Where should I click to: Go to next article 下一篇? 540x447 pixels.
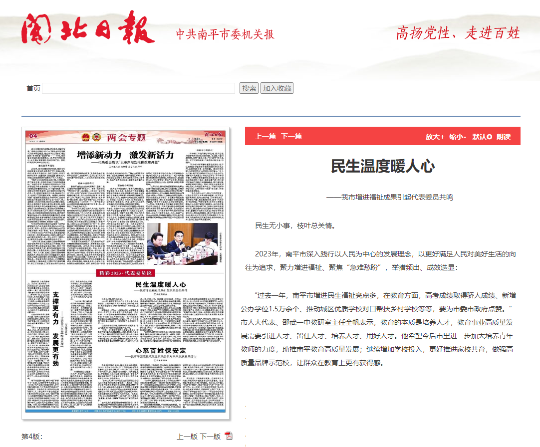tap(291, 136)
